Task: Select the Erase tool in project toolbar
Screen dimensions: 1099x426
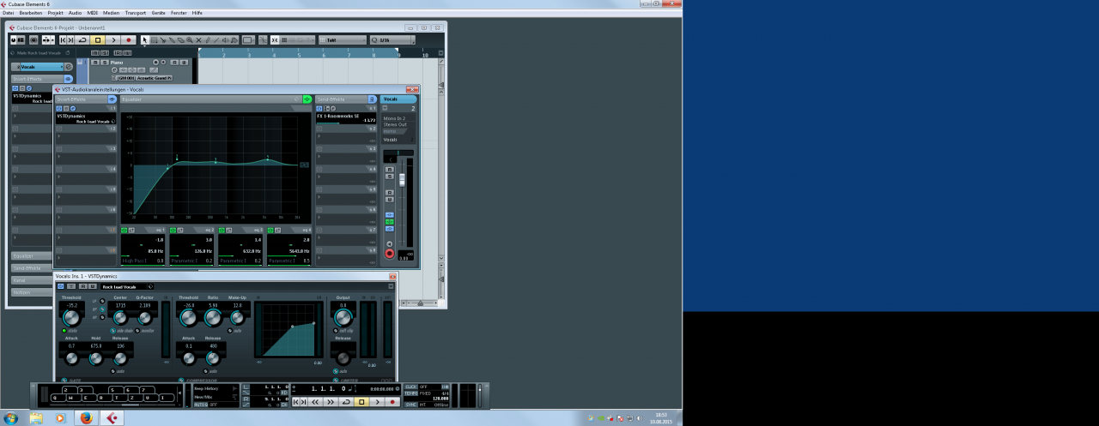Action: [x=180, y=40]
